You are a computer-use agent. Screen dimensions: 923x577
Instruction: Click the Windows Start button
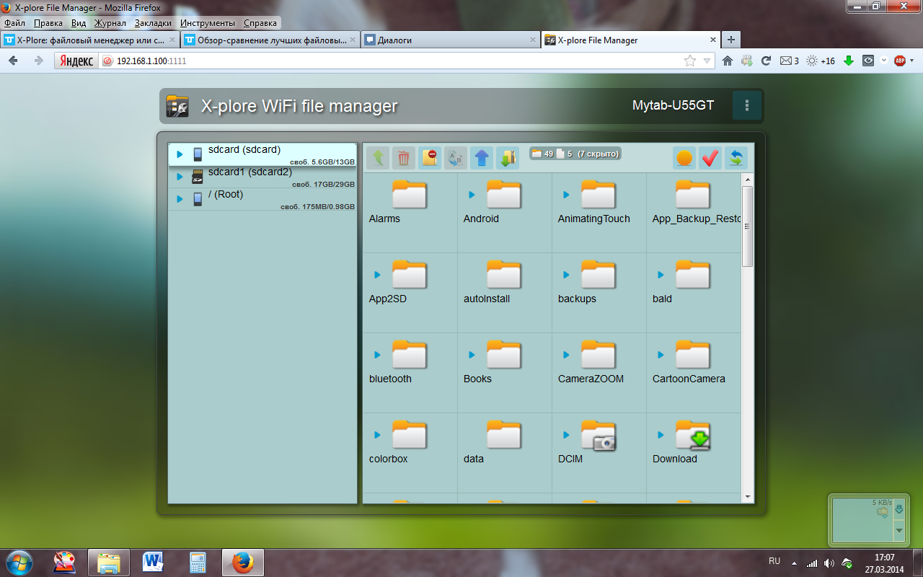(18, 561)
